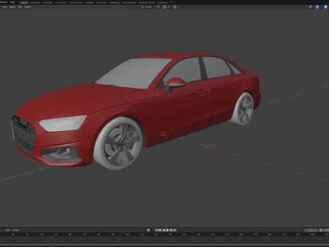The height and width of the screenshot is (247, 329).
Task: Open the Animation workspace tab
Action: (101, 3)
